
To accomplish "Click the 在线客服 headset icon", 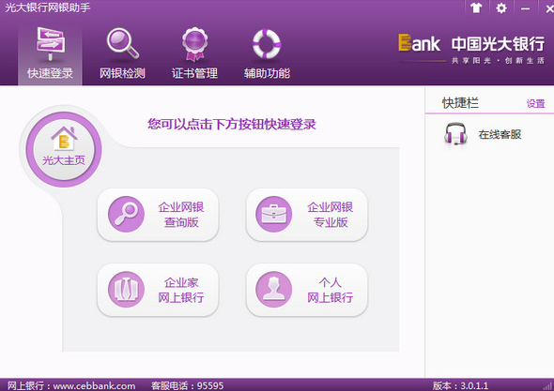I will coord(455,134).
